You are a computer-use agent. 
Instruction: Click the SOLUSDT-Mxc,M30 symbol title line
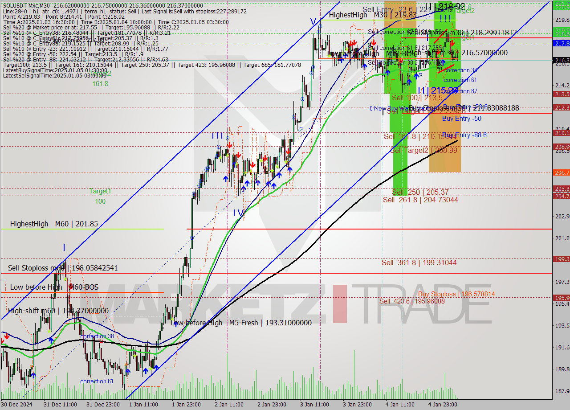coord(103,5)
